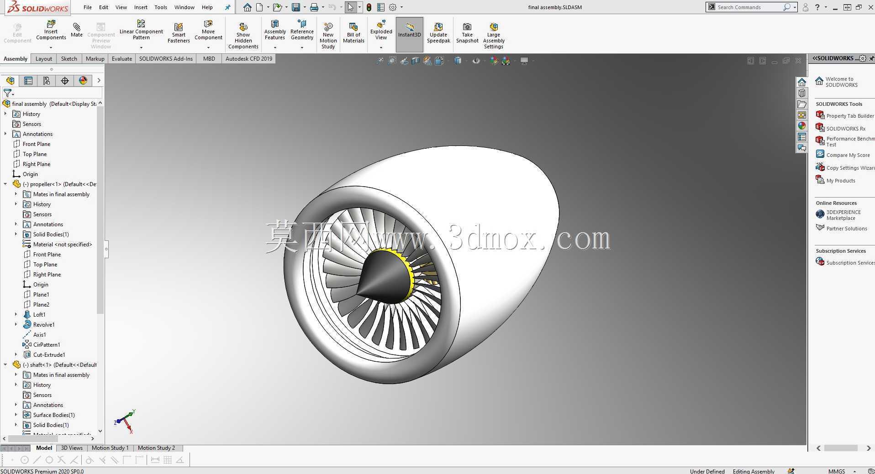The height and width of the screenshot is (474, 875).
Task: Expand more FeatureManager tabs with arrow
Action: pos(99,81)
